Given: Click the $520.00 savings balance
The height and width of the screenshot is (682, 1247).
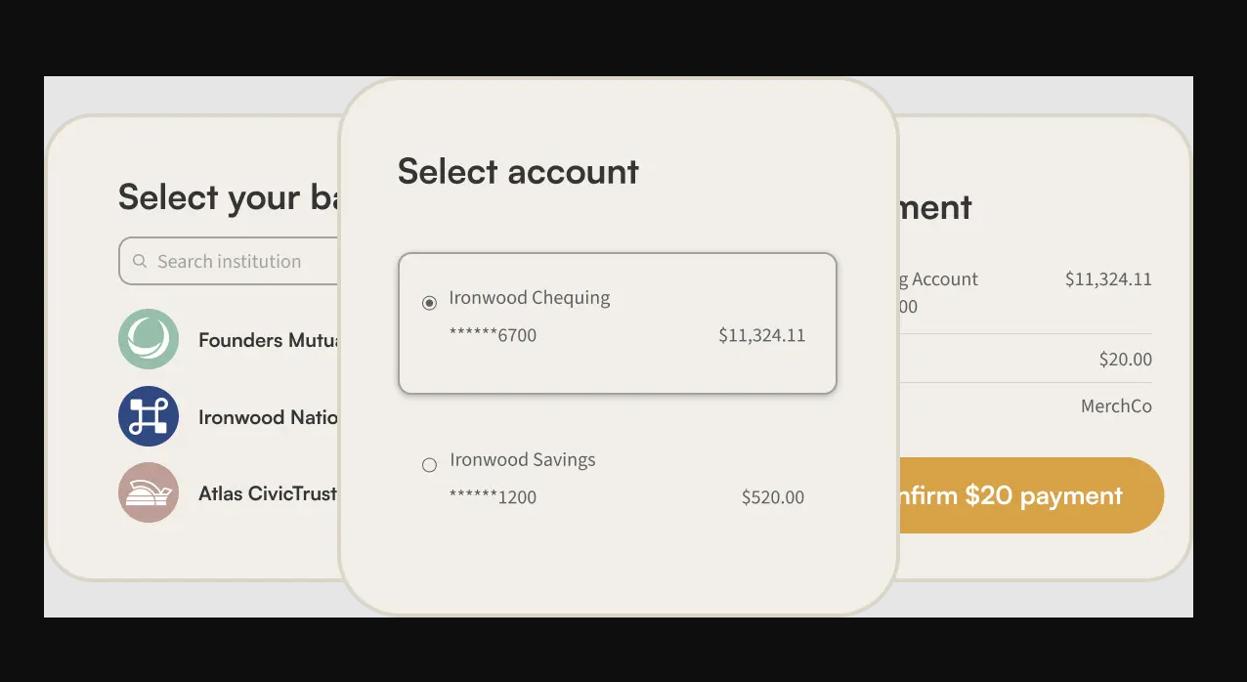Looking at the screenshot, I should click(x=773, y=497).
